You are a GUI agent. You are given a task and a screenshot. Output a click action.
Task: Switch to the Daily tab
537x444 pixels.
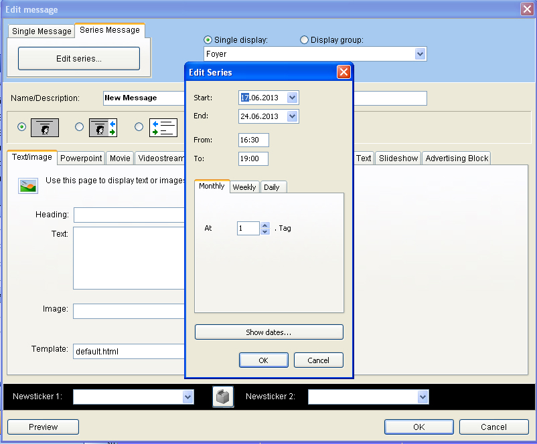tap(272, 187)
